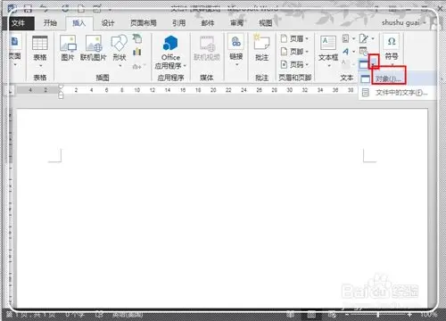Open the 页面 (Pages) dropdown button
Viewport: 446px width, 321px height.
click(x=14, y=50)
